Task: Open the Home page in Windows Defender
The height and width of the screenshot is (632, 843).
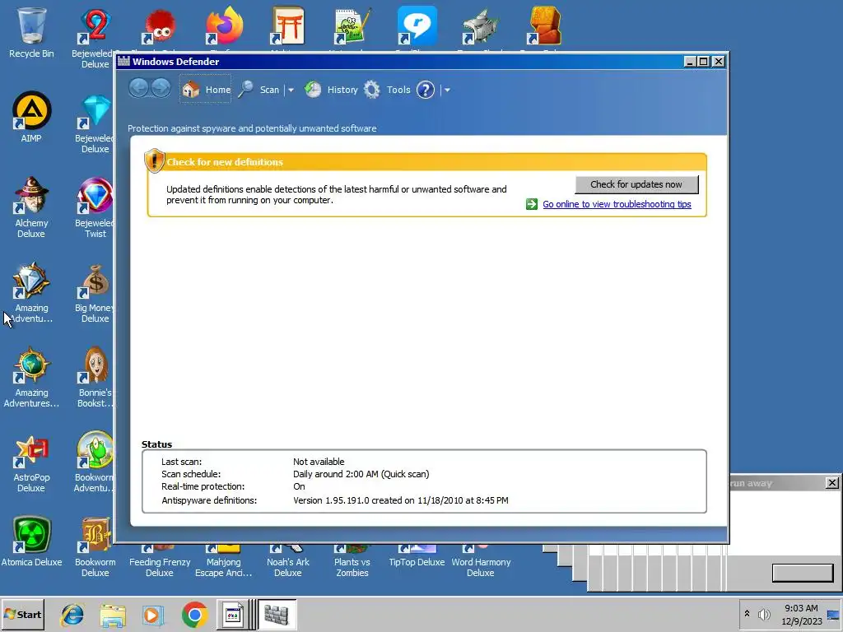Action: [x=206, y=90]
